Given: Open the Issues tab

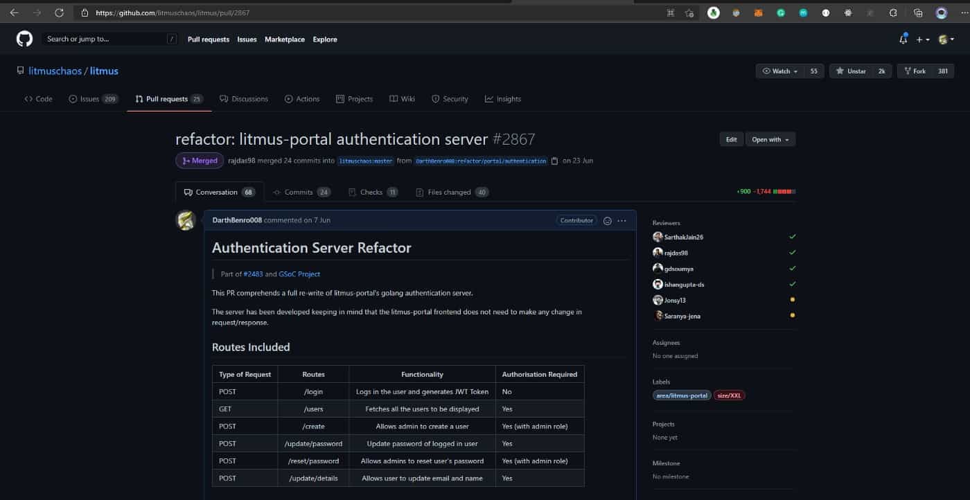Looking at the screenshot, I should point(94,99).
